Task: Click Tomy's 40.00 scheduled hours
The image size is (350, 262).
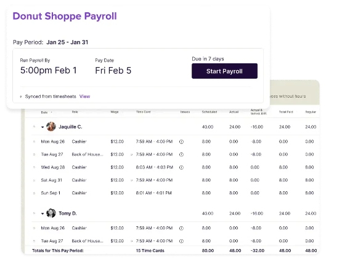Action: click(x=208, y=213)
